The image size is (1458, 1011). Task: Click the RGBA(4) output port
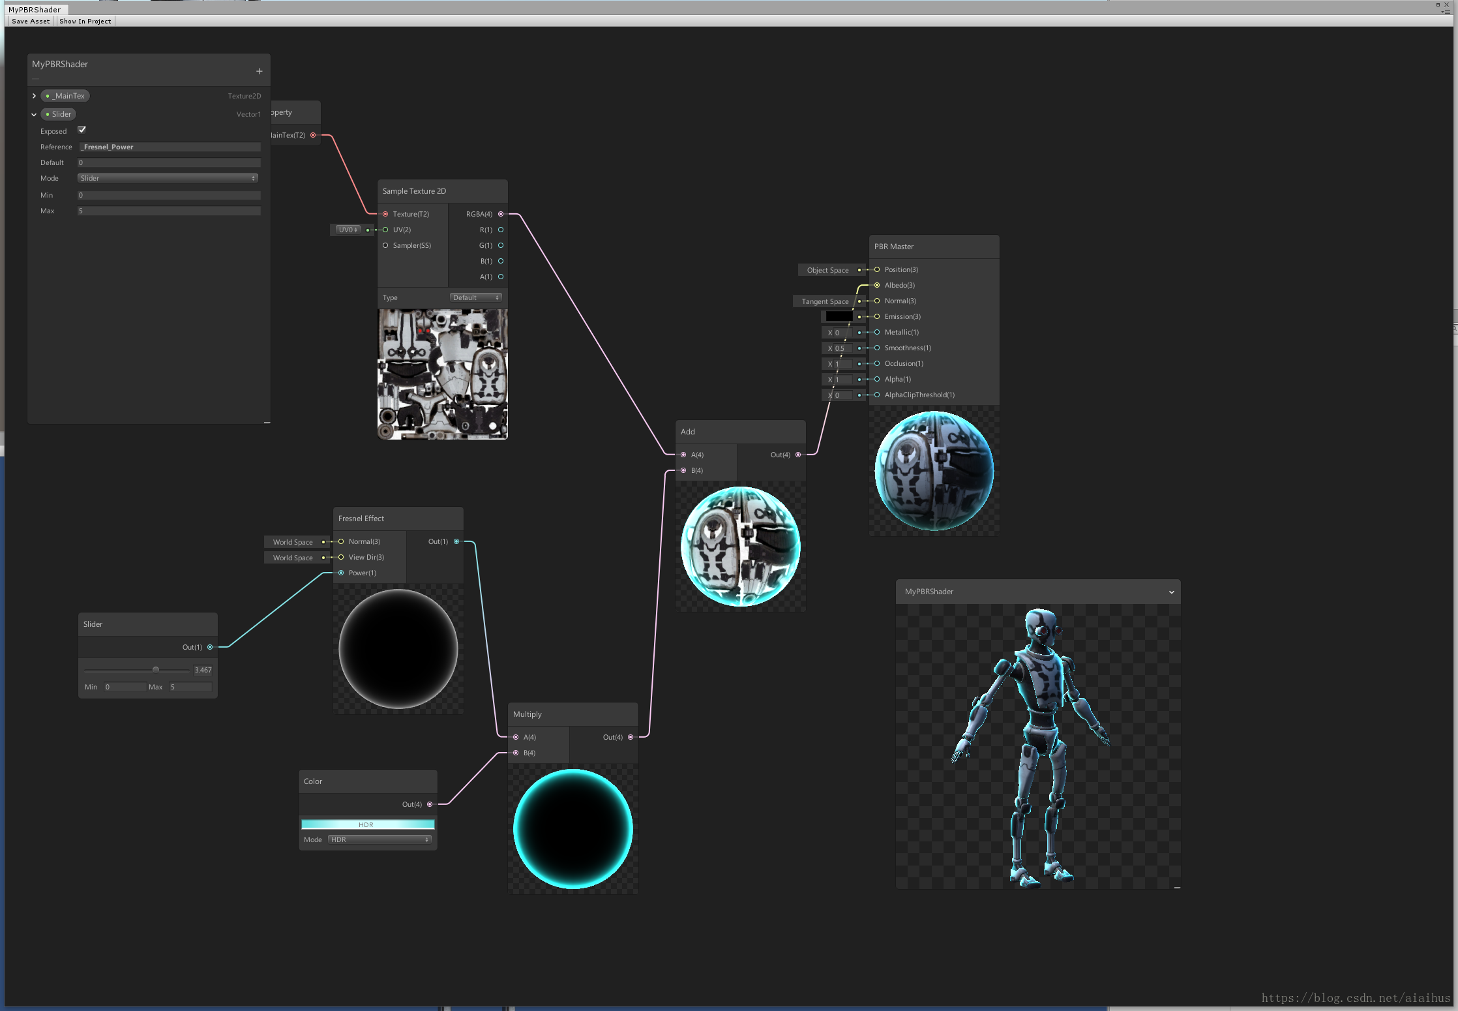[x=501, y=214]
